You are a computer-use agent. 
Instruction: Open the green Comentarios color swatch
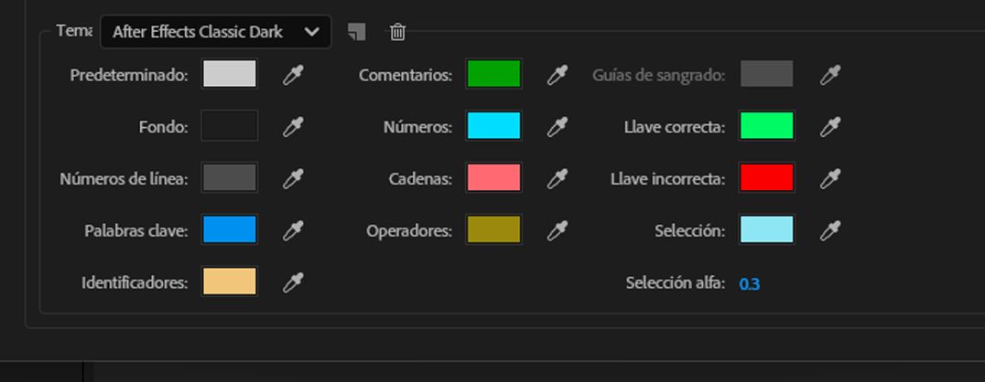pos(493,75)
